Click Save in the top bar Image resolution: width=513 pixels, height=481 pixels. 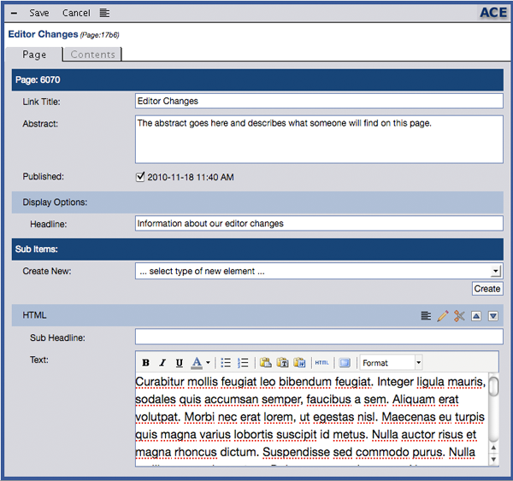39,13
